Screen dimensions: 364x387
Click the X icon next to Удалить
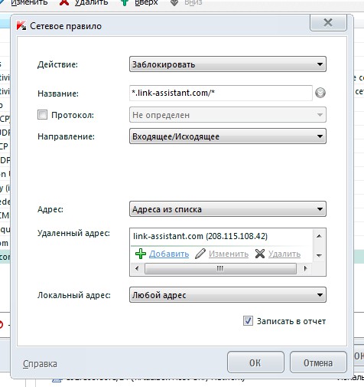[x=260, y=254]
